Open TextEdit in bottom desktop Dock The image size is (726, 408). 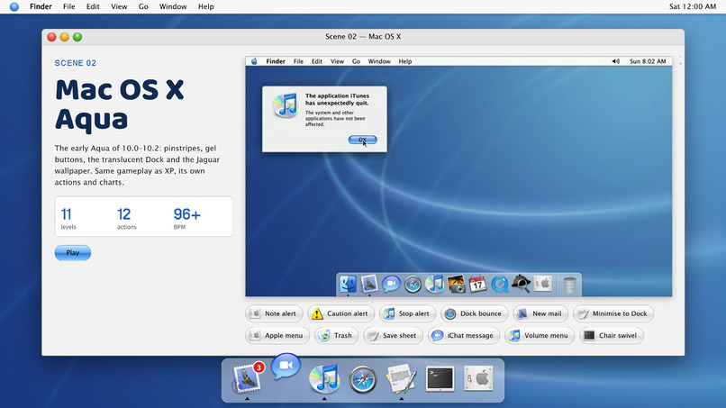(x=402, y=378)
